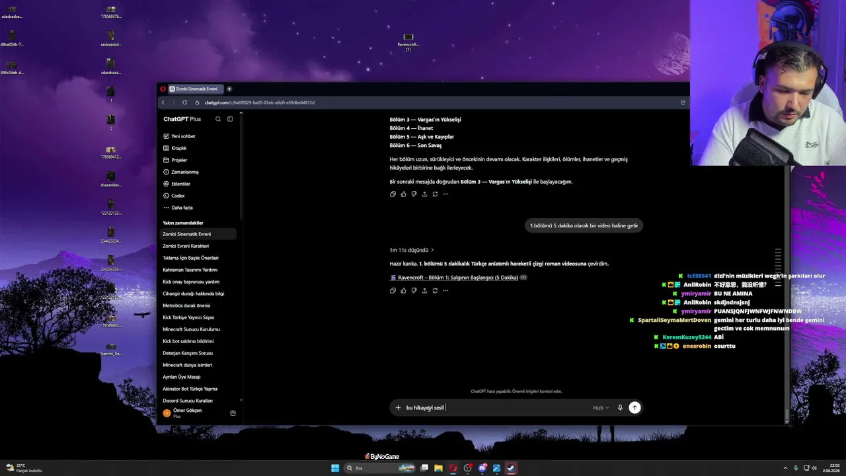The image size is (846, 476).
Task: Dislike the latest response below the Ravencroft link
Action: point(414,290)
